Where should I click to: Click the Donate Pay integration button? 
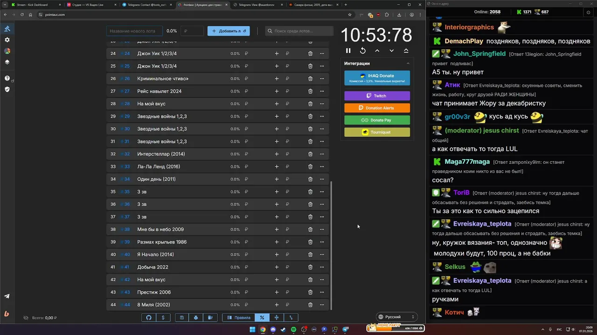point(377,120)
